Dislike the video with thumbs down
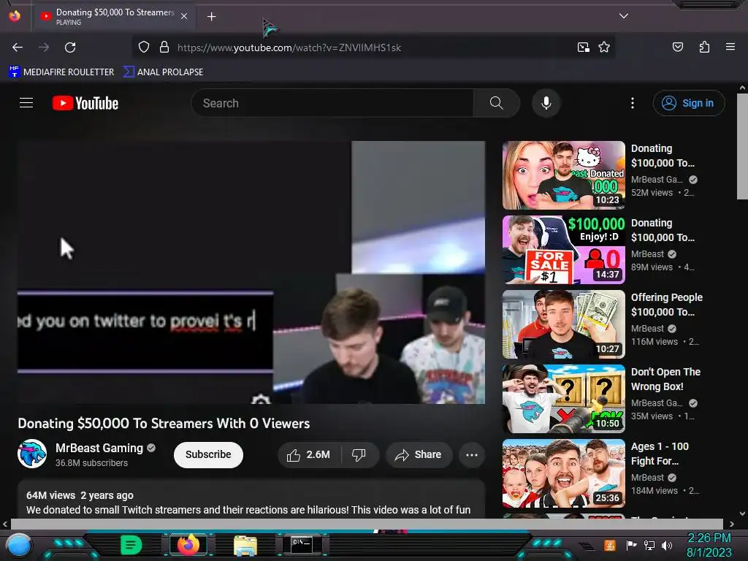 point(359,454)
